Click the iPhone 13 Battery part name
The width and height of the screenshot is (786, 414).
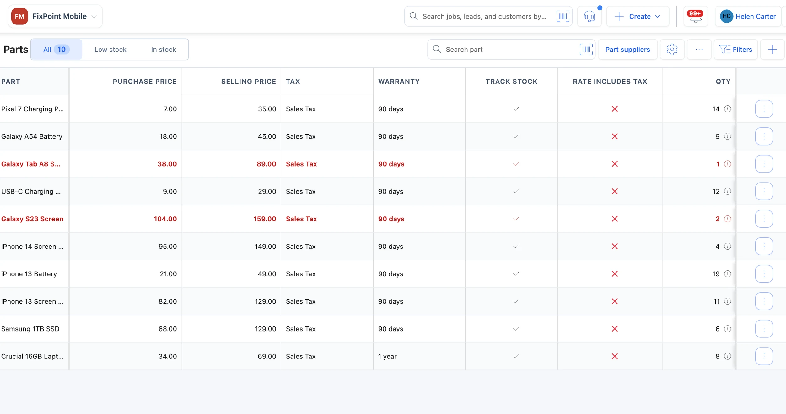point(29,274)
